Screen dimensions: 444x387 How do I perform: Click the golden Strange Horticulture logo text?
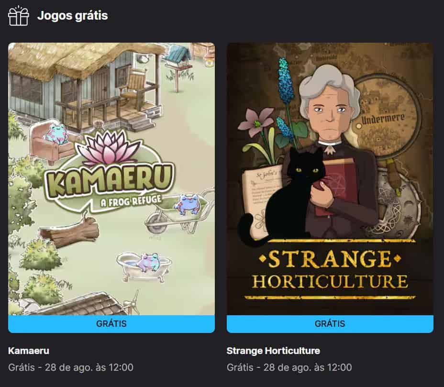[x=330, y=269]
